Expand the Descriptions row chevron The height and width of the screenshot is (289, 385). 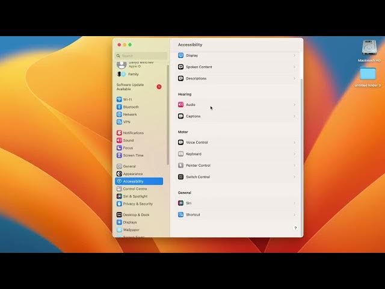click(294, 79)
